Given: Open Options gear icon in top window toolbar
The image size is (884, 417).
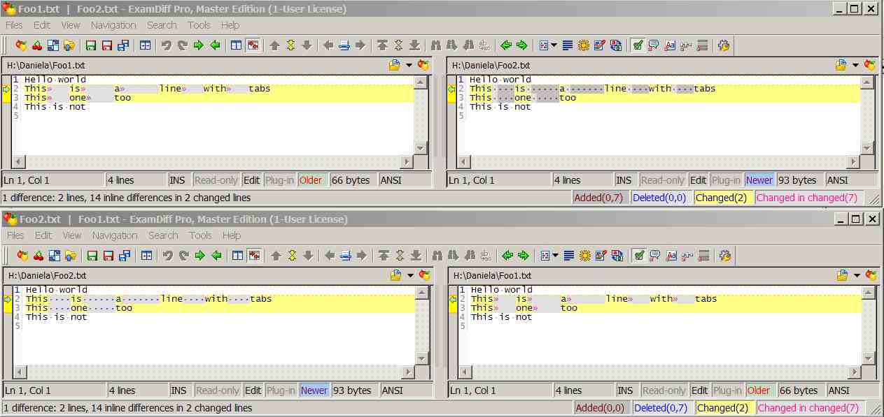Looking at the screenshot, I should pos(724,45).
